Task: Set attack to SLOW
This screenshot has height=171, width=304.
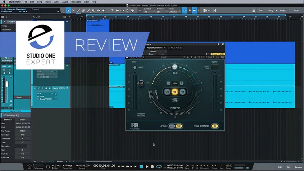Action: pyautogui.click(x=172, y=126)
